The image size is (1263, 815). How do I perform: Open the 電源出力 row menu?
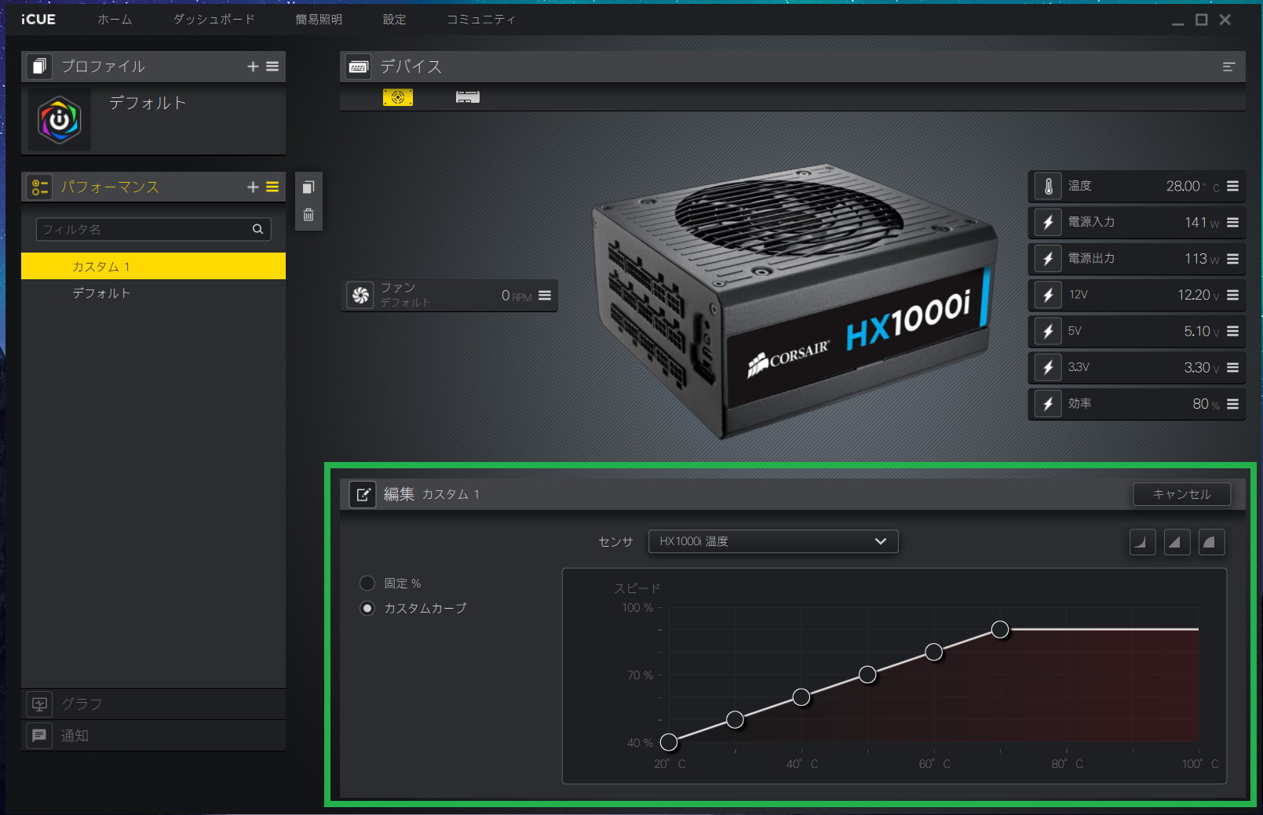[x=1233, y=258]
